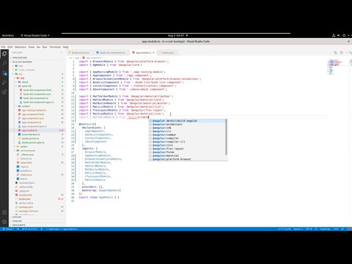The image size is (352, 264).
Task: Expand the Open Editors section
Action: click(20, 58)
